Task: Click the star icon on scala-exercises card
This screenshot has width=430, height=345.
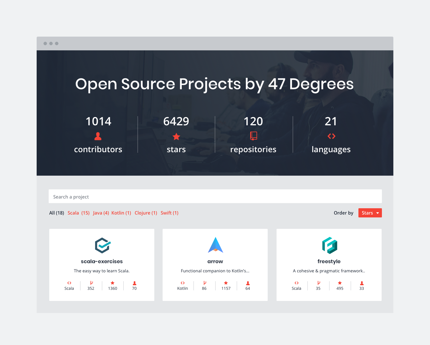Action: 113,283
